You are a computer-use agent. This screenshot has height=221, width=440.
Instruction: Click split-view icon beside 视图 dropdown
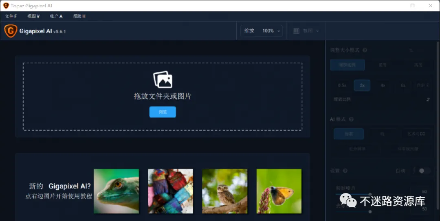tap(296, 31)
